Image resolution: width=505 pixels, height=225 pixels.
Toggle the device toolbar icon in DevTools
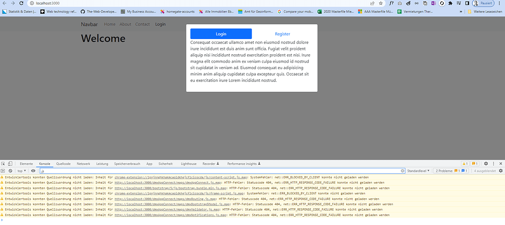tap(10, 163)
